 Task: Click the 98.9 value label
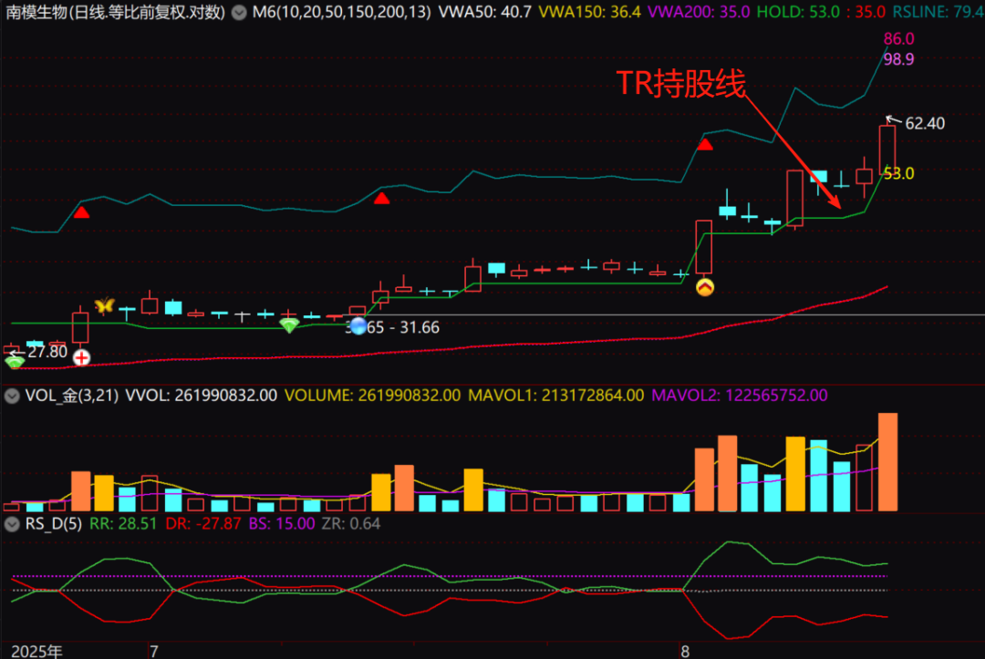coord(898,59)
